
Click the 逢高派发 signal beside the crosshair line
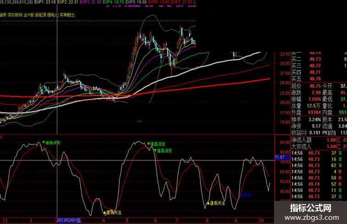tap(51, 143)
